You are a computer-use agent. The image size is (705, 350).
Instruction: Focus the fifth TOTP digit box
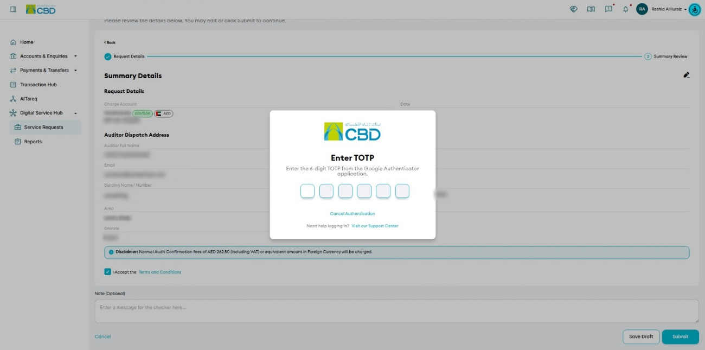pos(383,191)
